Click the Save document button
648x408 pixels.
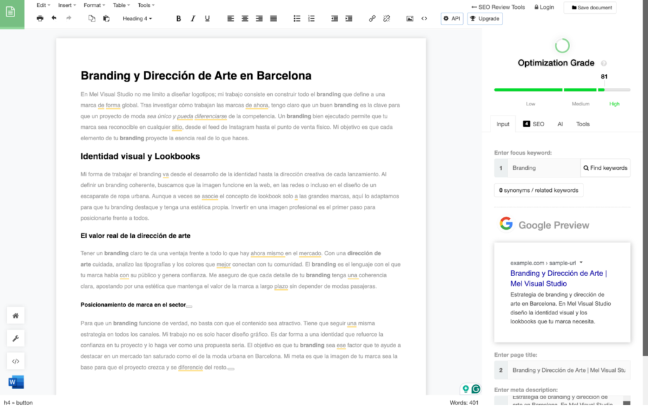(x=589, y=8)
